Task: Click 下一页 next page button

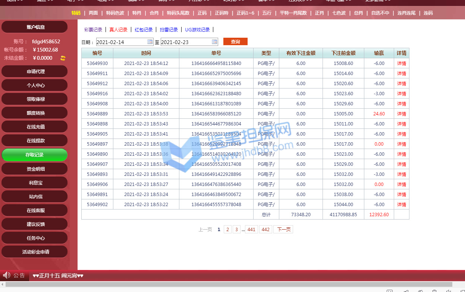Action: click(x=283, y=230)
